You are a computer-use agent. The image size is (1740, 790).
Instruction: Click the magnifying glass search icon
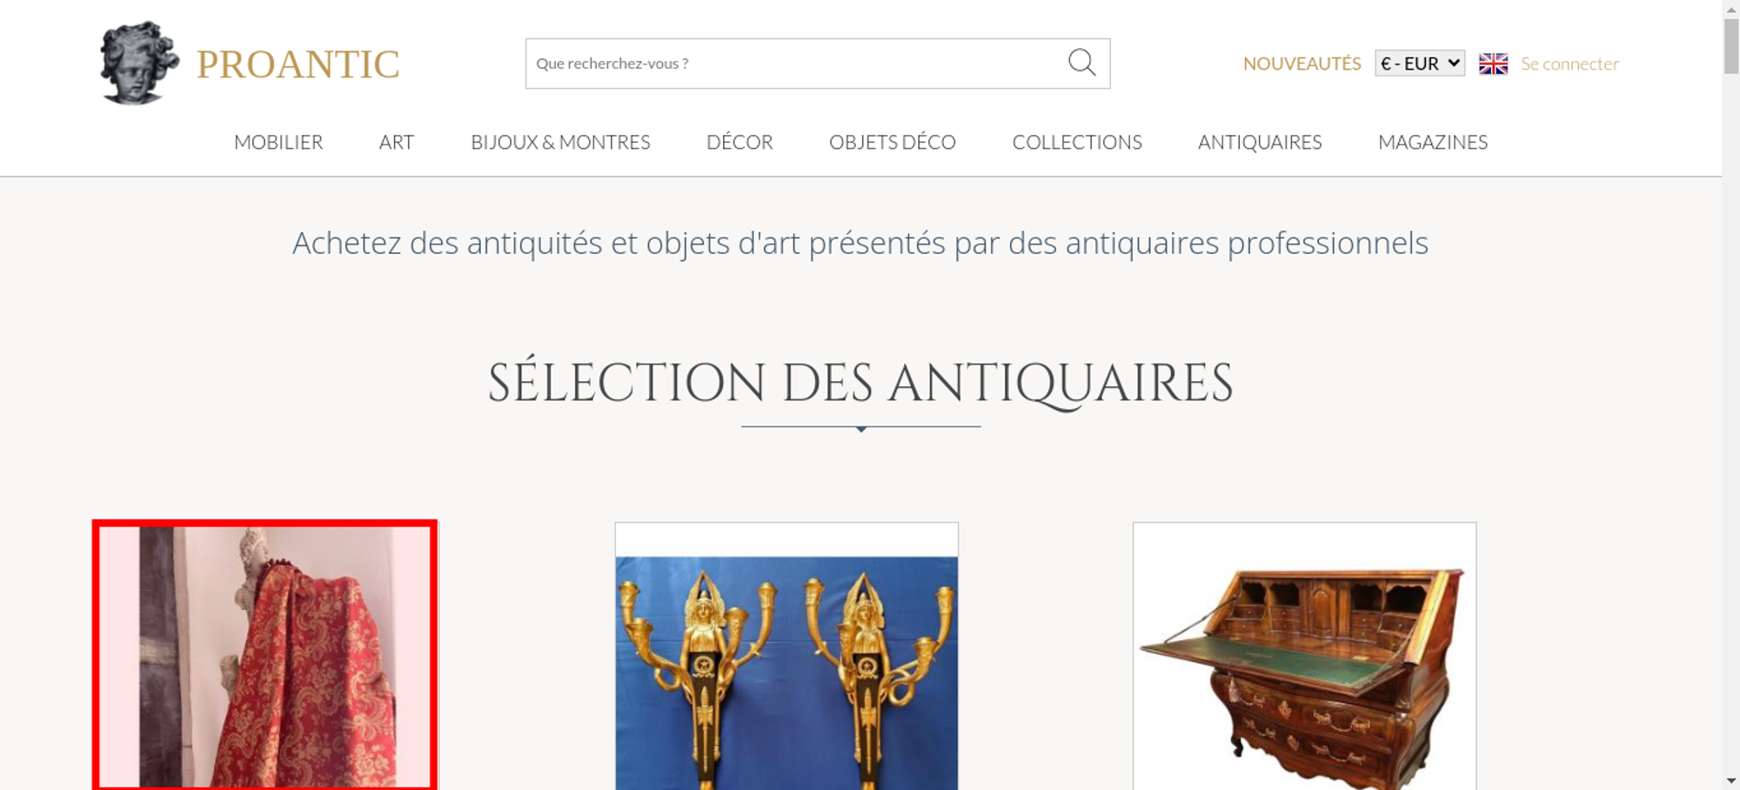click(1081, 63)
